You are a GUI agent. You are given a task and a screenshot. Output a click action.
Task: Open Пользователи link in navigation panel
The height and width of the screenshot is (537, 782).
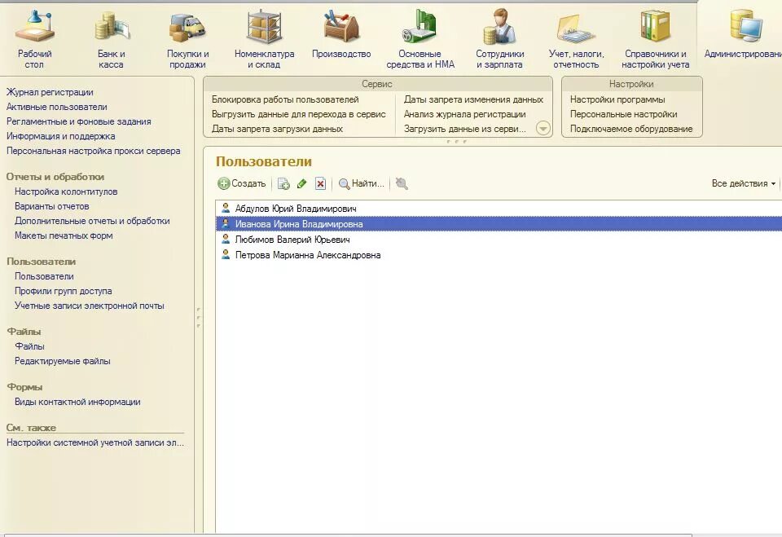(44, 276)
